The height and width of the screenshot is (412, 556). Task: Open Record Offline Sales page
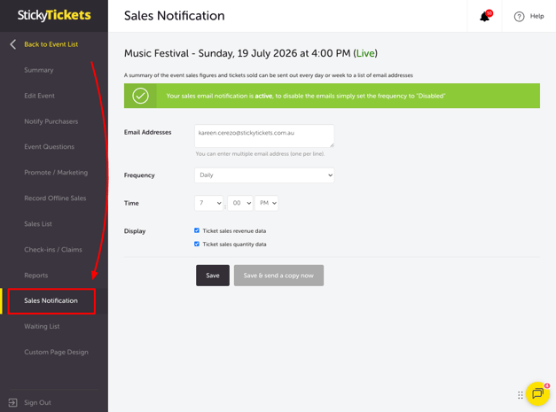pos(55,198)
